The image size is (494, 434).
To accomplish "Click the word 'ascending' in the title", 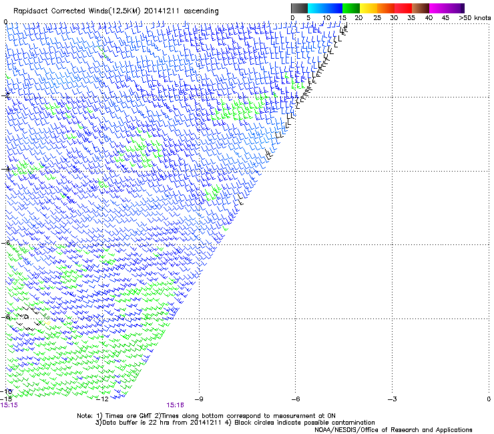I will 201,11.
